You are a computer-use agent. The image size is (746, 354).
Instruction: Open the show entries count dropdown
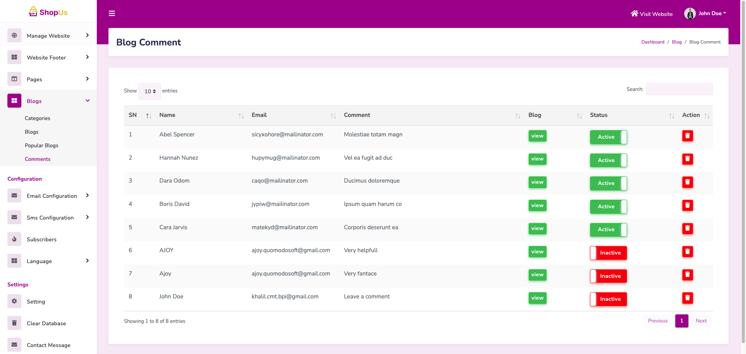pos(150,91)
